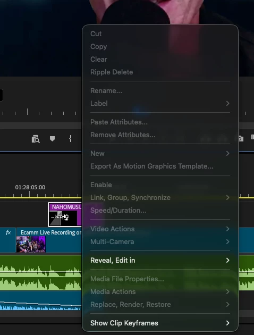
Task: Click the Add Marker icon
Action: coord(52,139)
